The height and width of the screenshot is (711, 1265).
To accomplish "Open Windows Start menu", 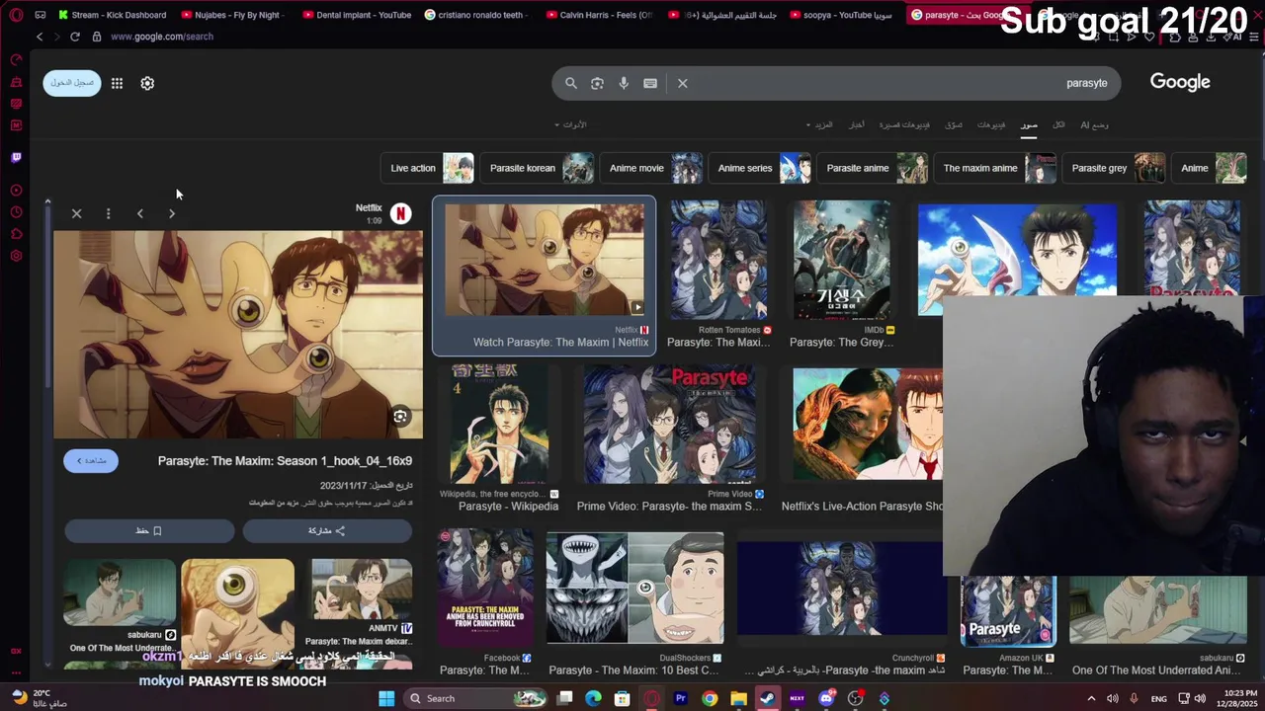I will pyautogui.click(x=386, y=698).
